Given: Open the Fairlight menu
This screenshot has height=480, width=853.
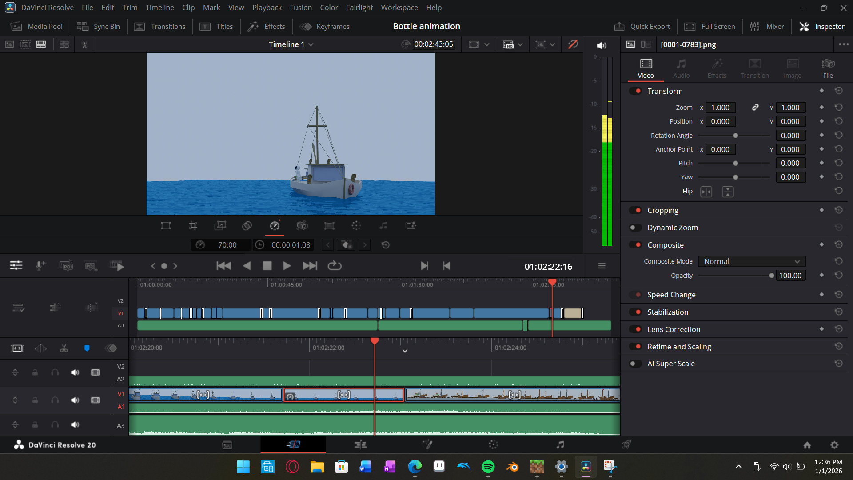Looking at the screenshot, I should [x=359, y=8].
